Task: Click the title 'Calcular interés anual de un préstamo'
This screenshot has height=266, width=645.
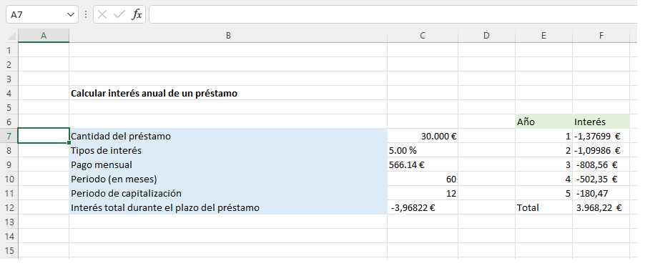Action: [154, 94]
